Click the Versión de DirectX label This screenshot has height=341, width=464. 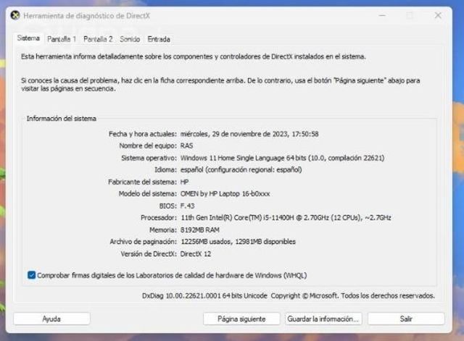point(149,254)
